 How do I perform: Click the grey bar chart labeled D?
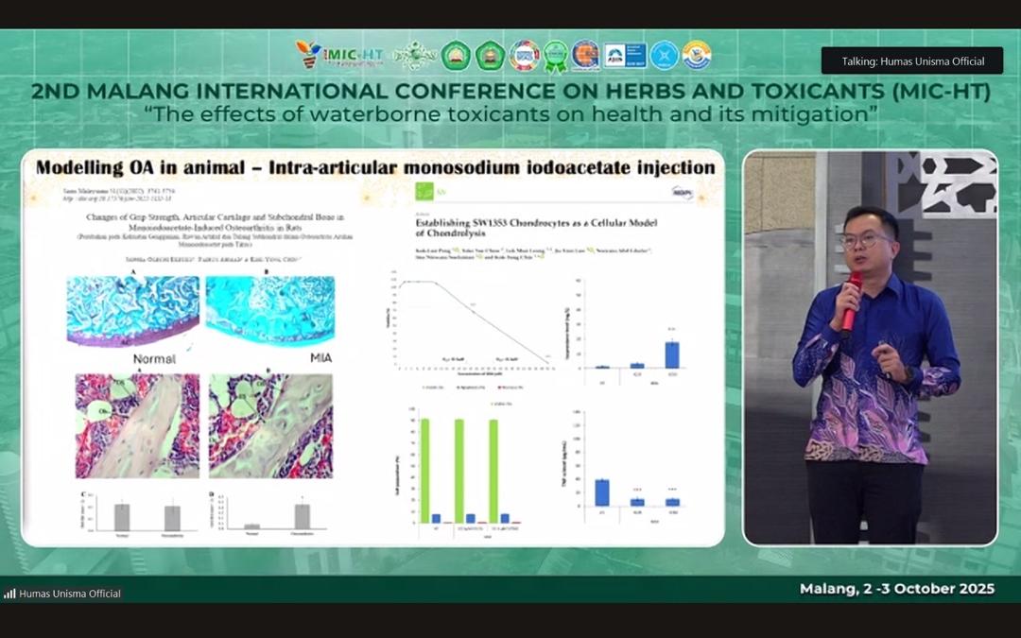click(x=268, y=513)
